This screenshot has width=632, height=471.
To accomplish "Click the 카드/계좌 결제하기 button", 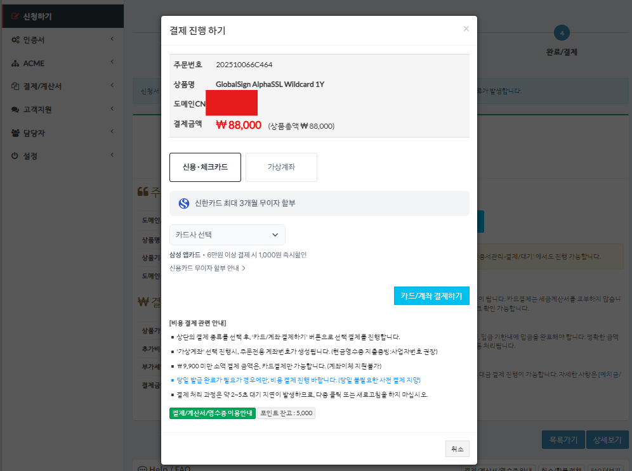I will click(x=431, y=296).
